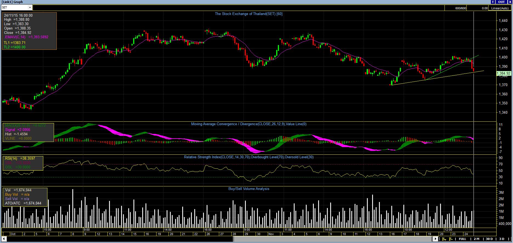Click the MACD(26,12,9) legend entry

(25, 125)
